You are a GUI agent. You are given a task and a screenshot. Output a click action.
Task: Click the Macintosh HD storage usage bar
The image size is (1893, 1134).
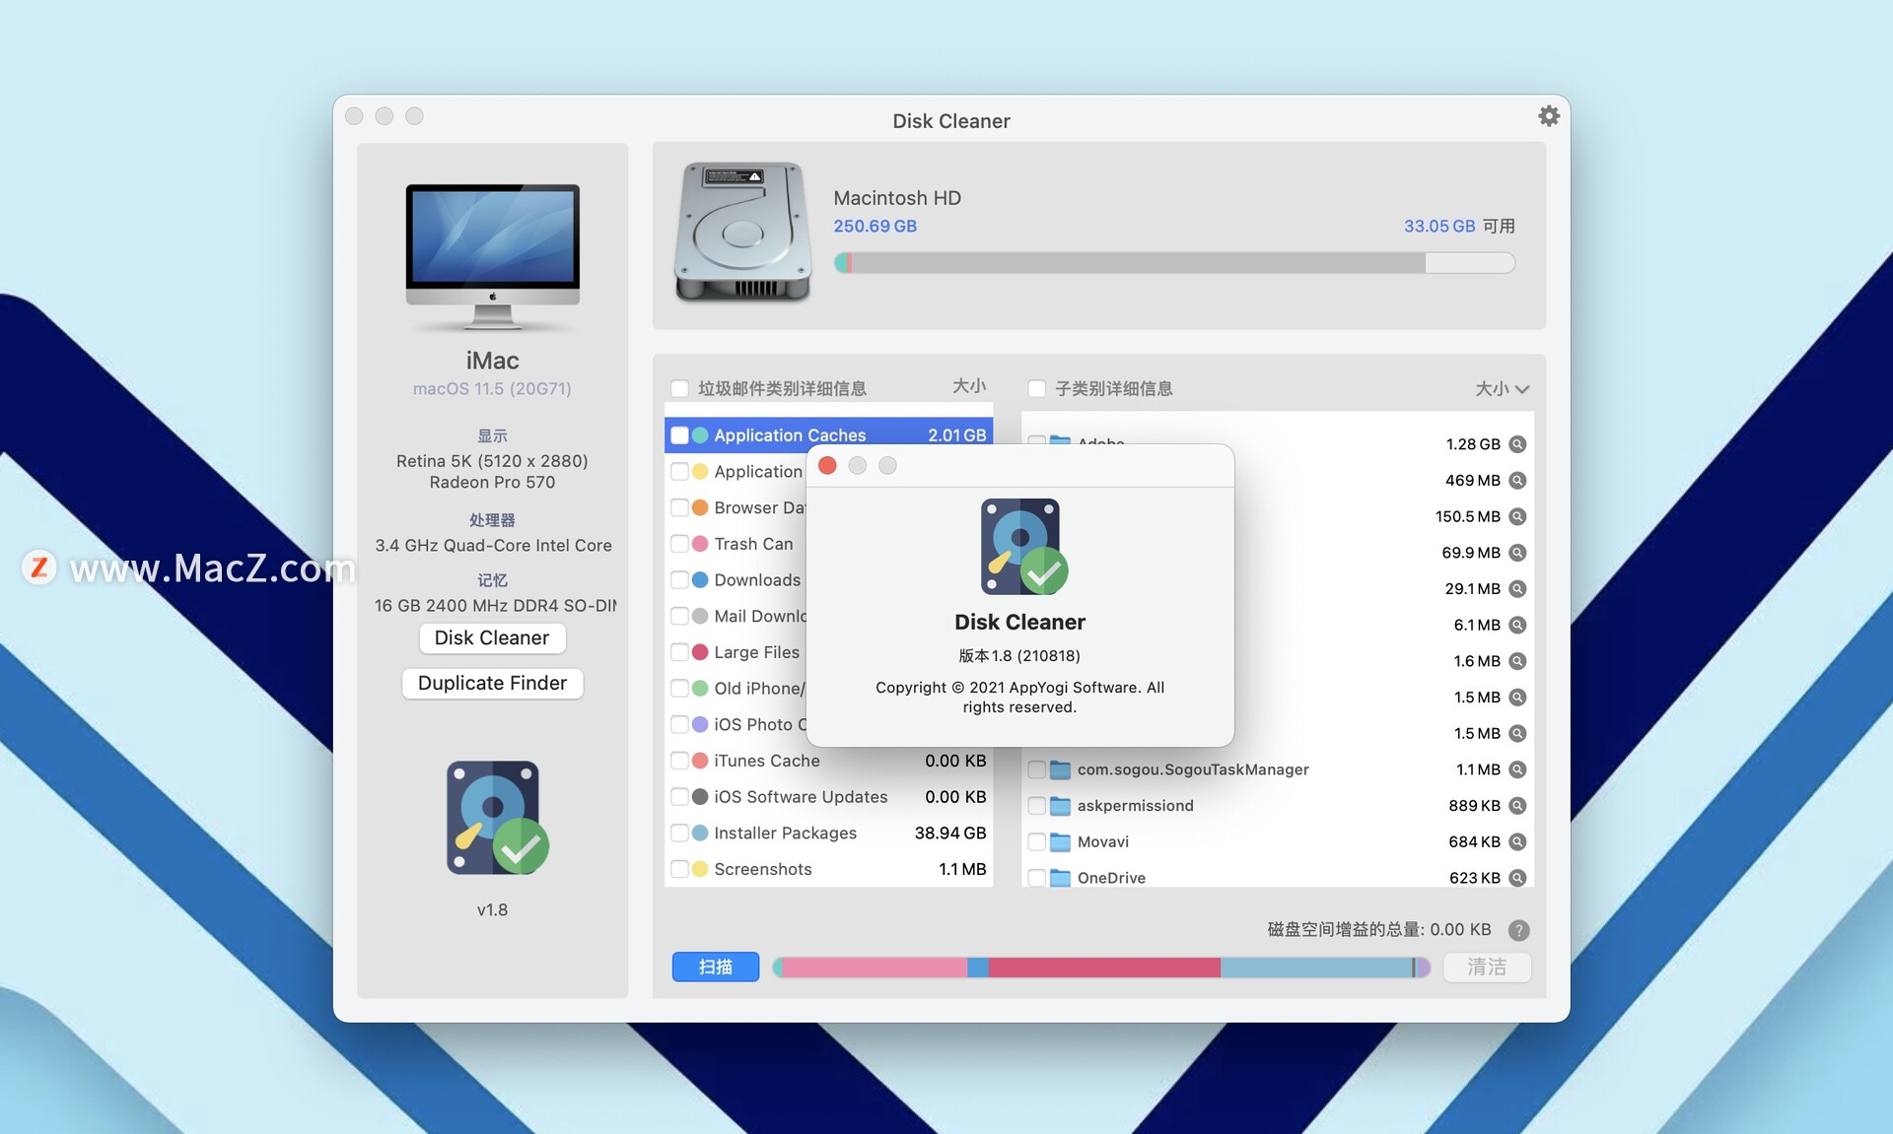[x=1173, y=263]
